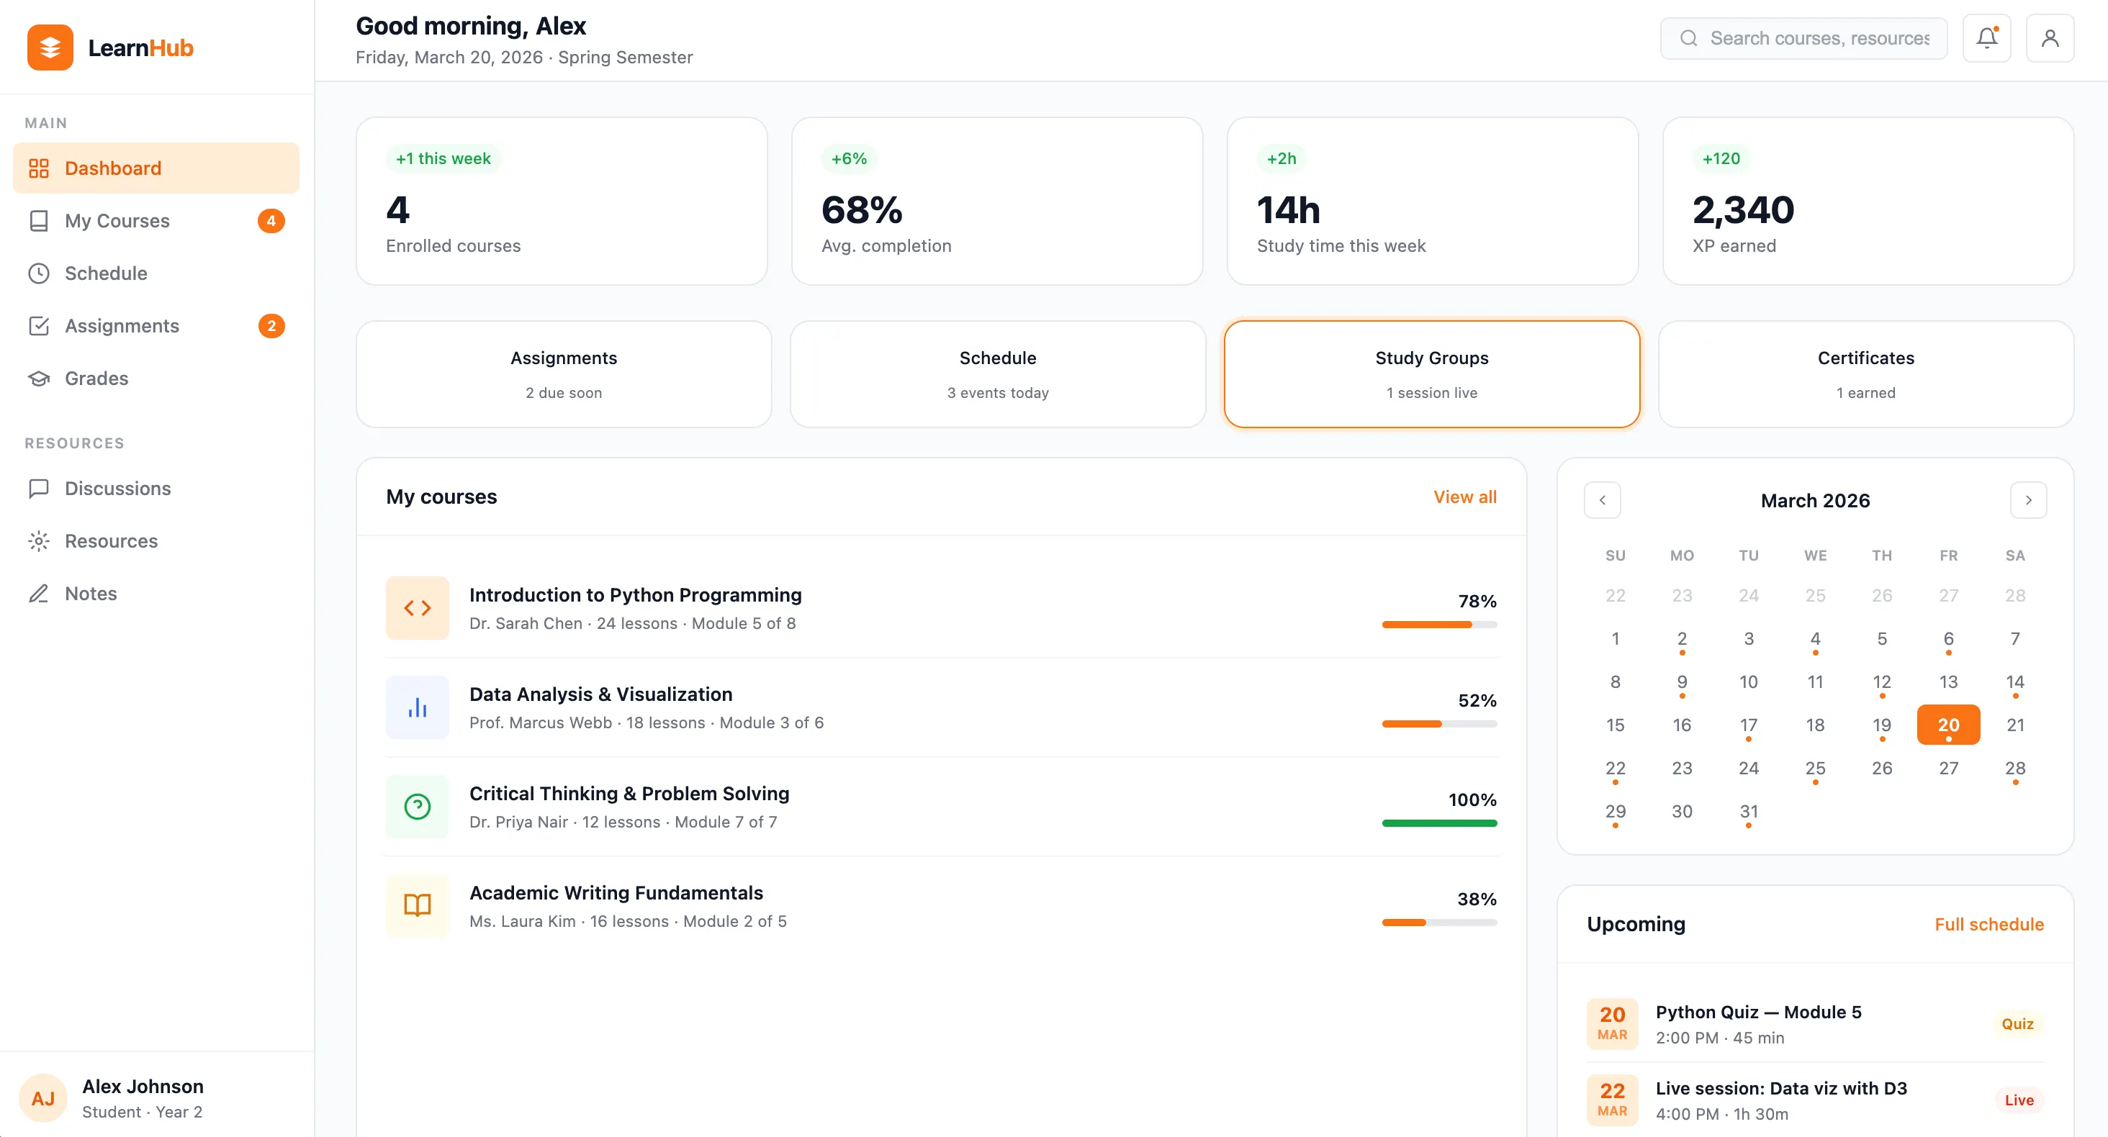Click Python course 78% progress bar
This screenshot has height=1137, width=2108.
1439,625
